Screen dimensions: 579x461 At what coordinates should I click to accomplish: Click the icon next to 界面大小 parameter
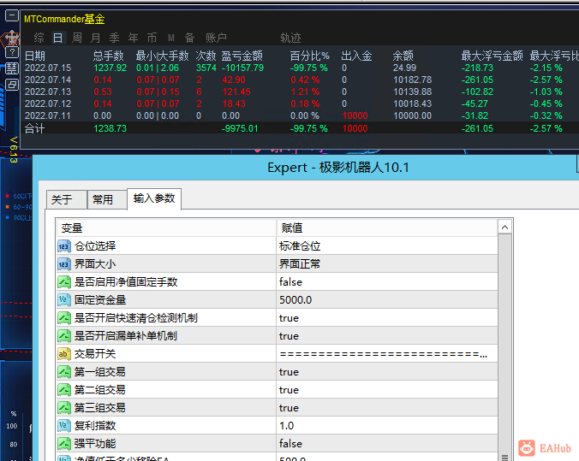coord(64,264)
